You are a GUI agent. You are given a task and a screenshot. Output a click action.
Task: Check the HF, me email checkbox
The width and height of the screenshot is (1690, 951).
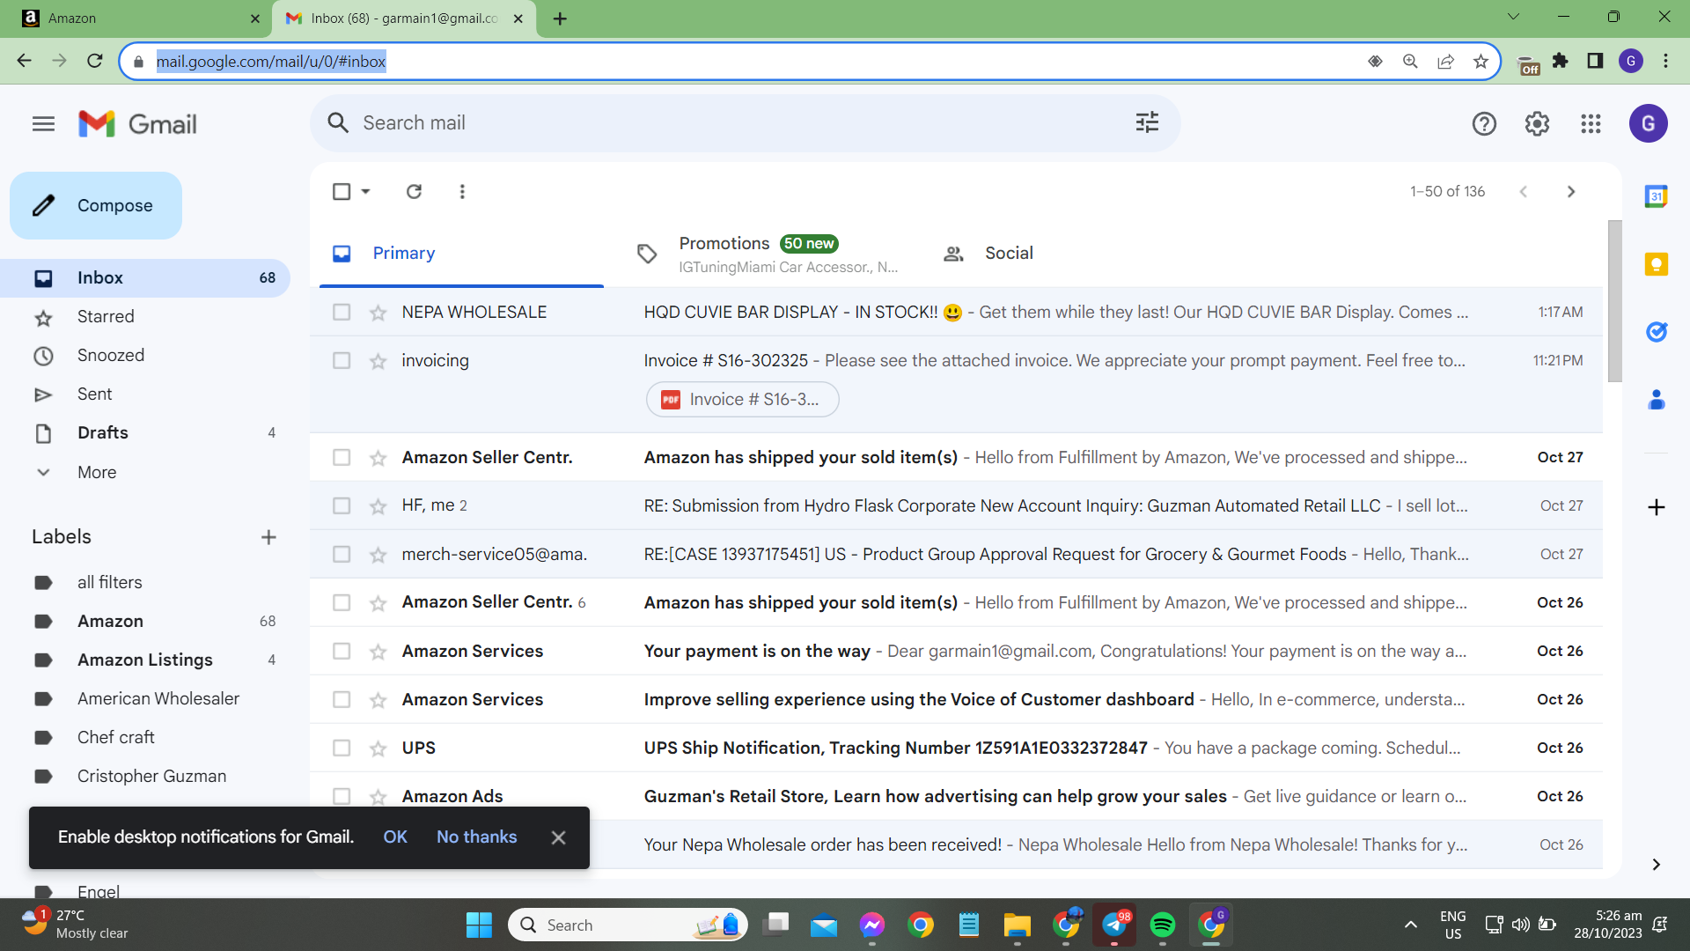(x=342, y=506)
